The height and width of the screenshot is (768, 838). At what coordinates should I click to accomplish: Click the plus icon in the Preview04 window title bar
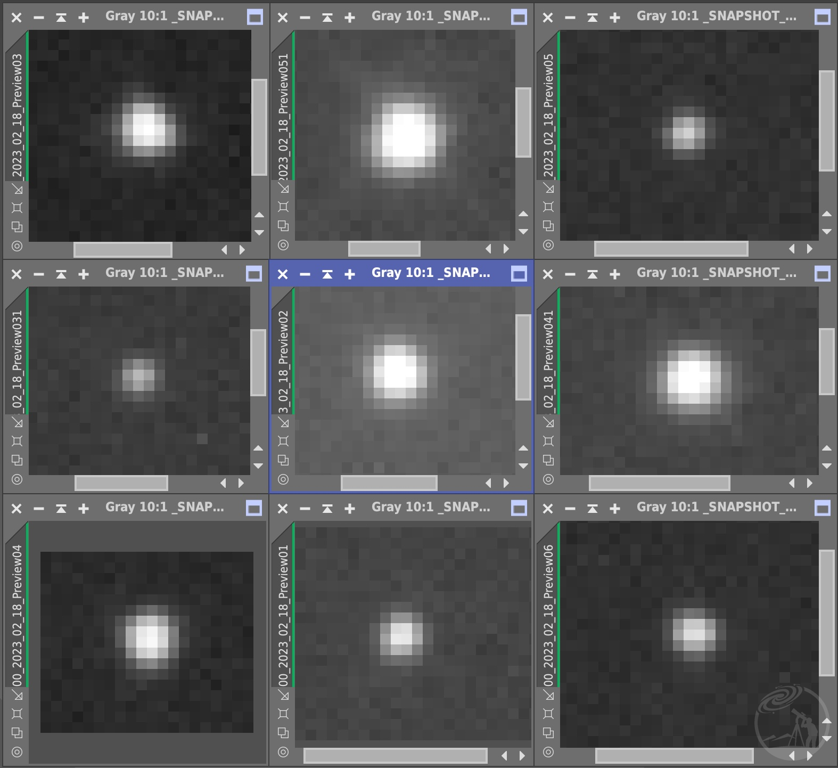[x=84, y=509]
